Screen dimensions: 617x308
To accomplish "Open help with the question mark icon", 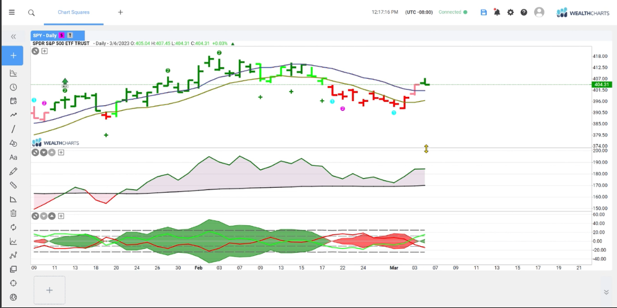I will [524, 12].
